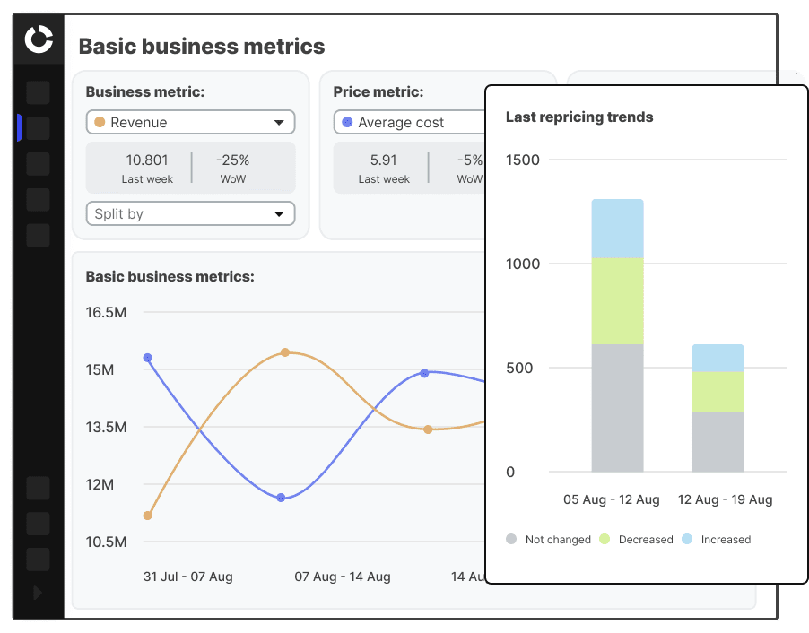Click the middle icon of the lower sidebar group
Viewport: 809px width, 633px height.
pos(38,524)
